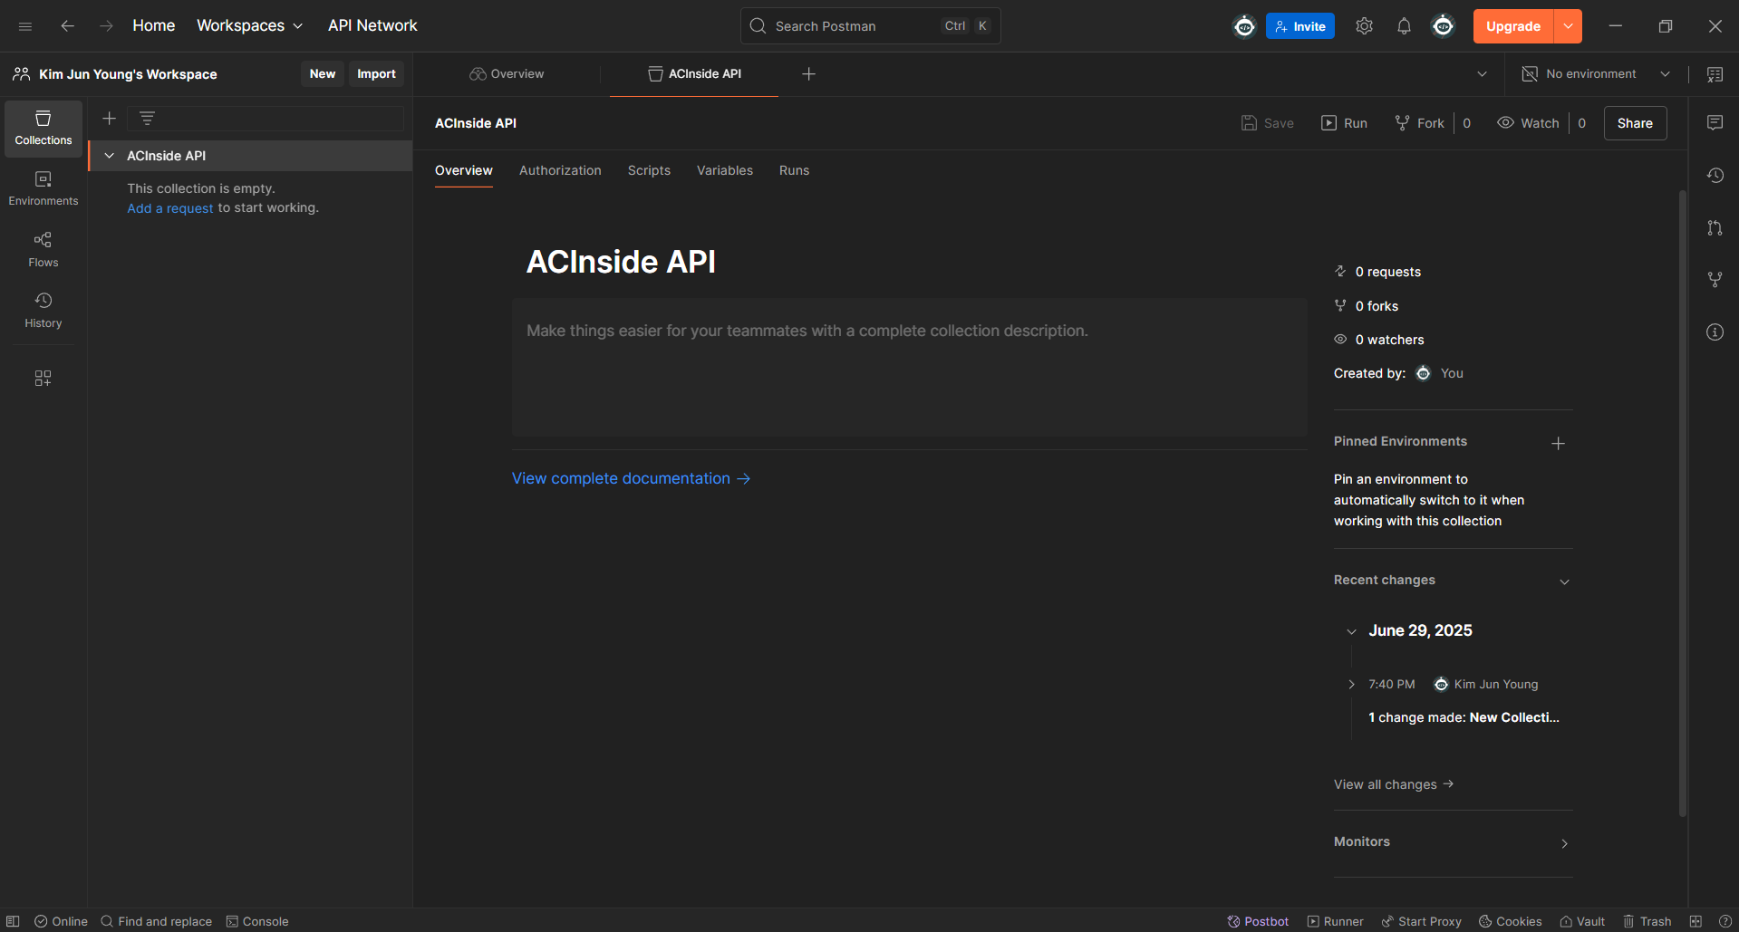
Task: Collapse Recent changes section
Action: point(1564,581)
